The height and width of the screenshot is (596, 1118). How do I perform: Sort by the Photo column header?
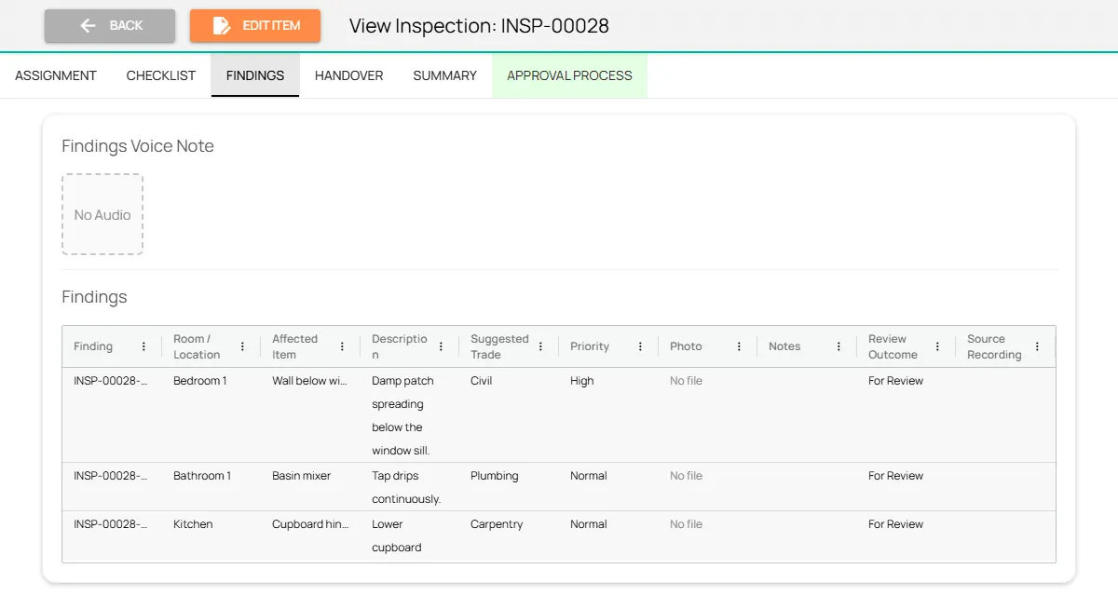686,346
